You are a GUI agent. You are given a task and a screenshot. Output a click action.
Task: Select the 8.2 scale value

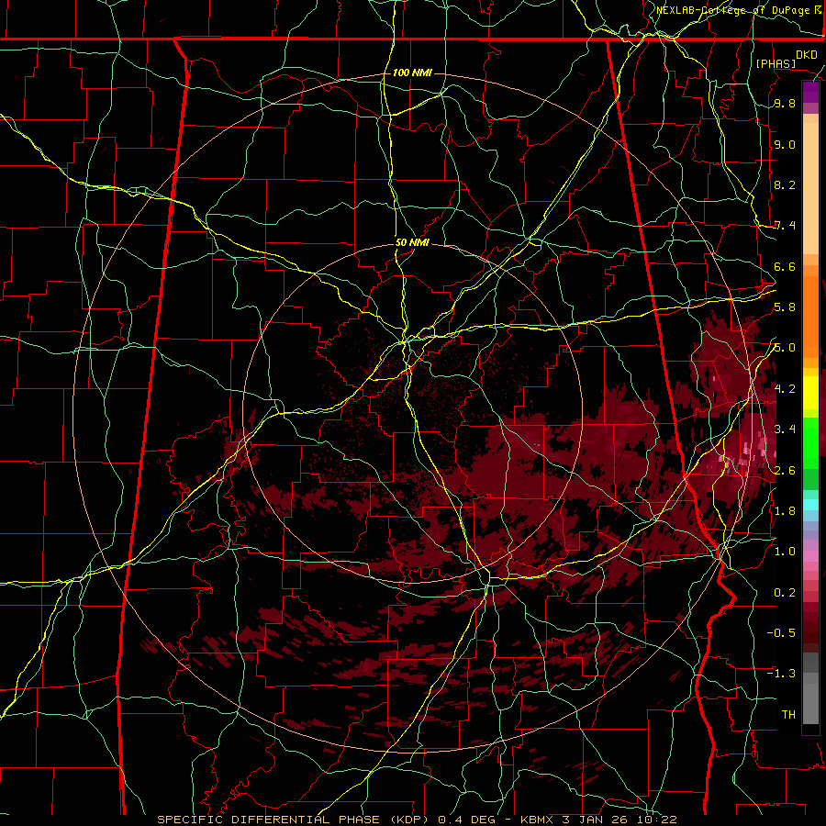pyautogui.click(x=785, y=185)
